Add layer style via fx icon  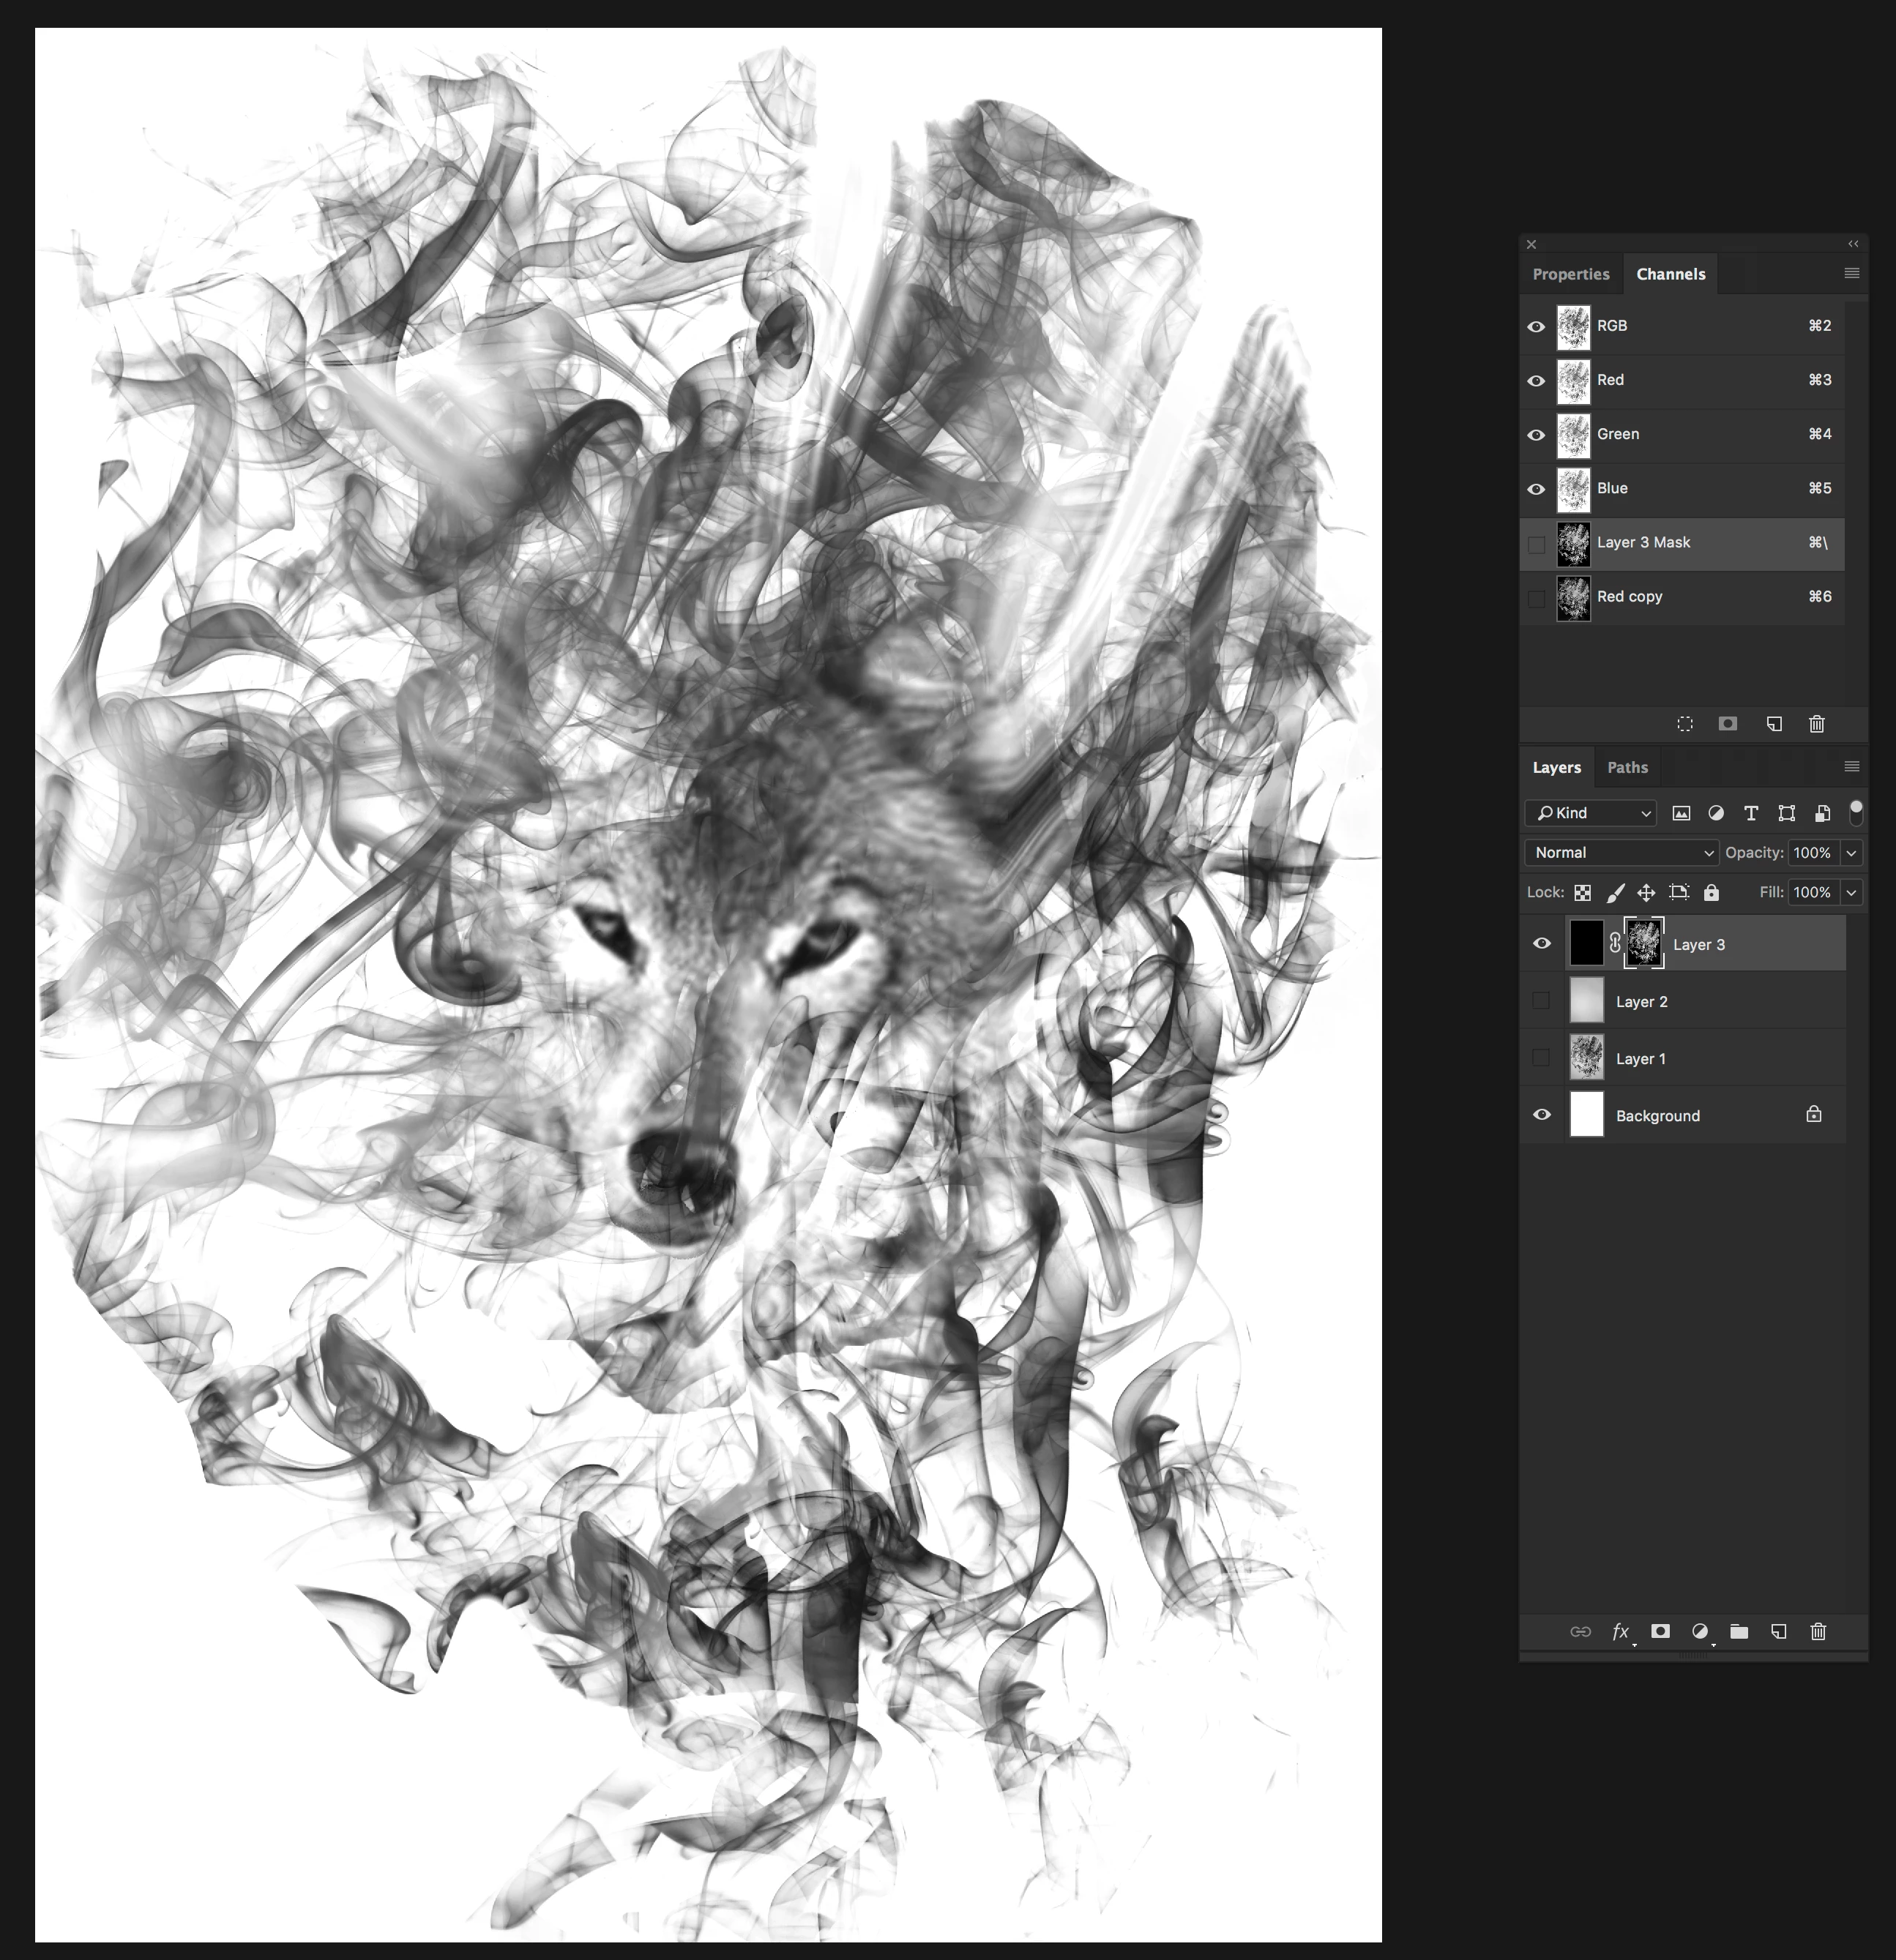tap(1620, 1631)
